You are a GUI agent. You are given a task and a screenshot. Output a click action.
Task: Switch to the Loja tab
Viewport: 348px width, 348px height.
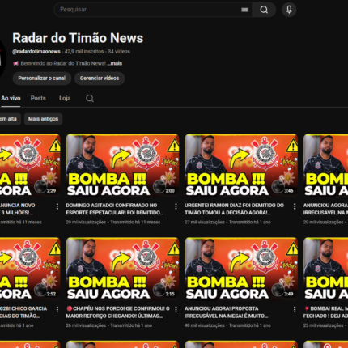[x=65, y=98]
